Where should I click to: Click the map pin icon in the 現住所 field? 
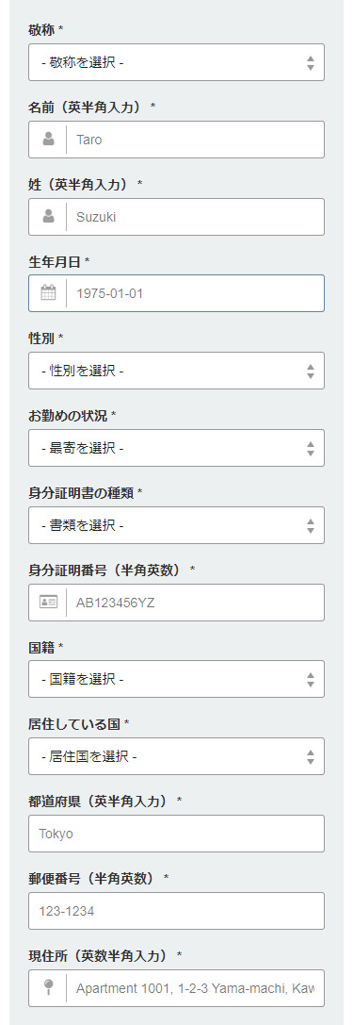[x=48, y=987]
